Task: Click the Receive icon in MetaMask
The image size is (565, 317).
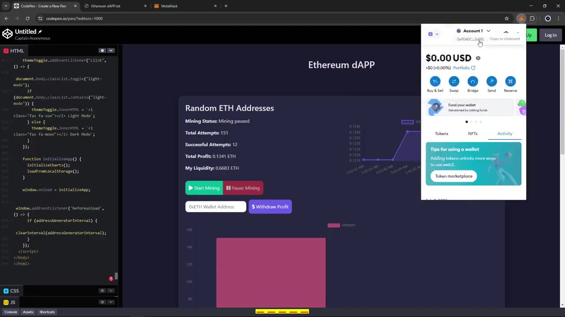Action: pos(510,81)
